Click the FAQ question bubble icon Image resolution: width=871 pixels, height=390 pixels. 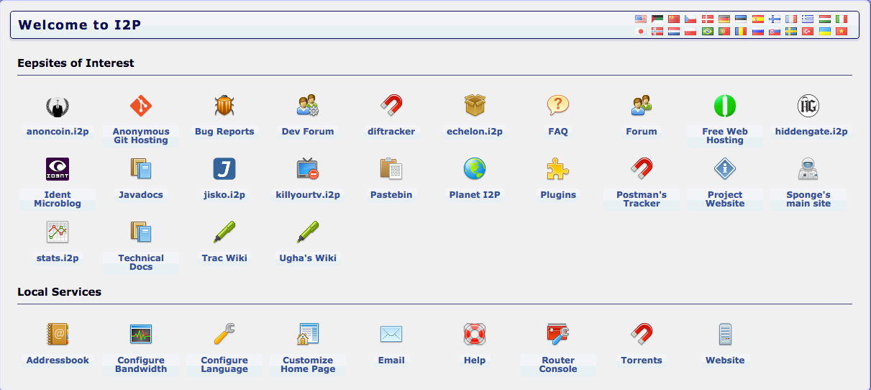click(x=558, y=106)
